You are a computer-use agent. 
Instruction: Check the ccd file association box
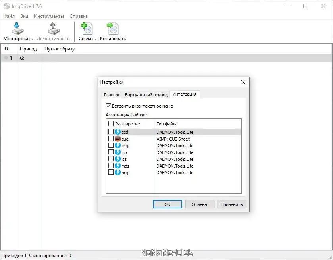(111, 132)
